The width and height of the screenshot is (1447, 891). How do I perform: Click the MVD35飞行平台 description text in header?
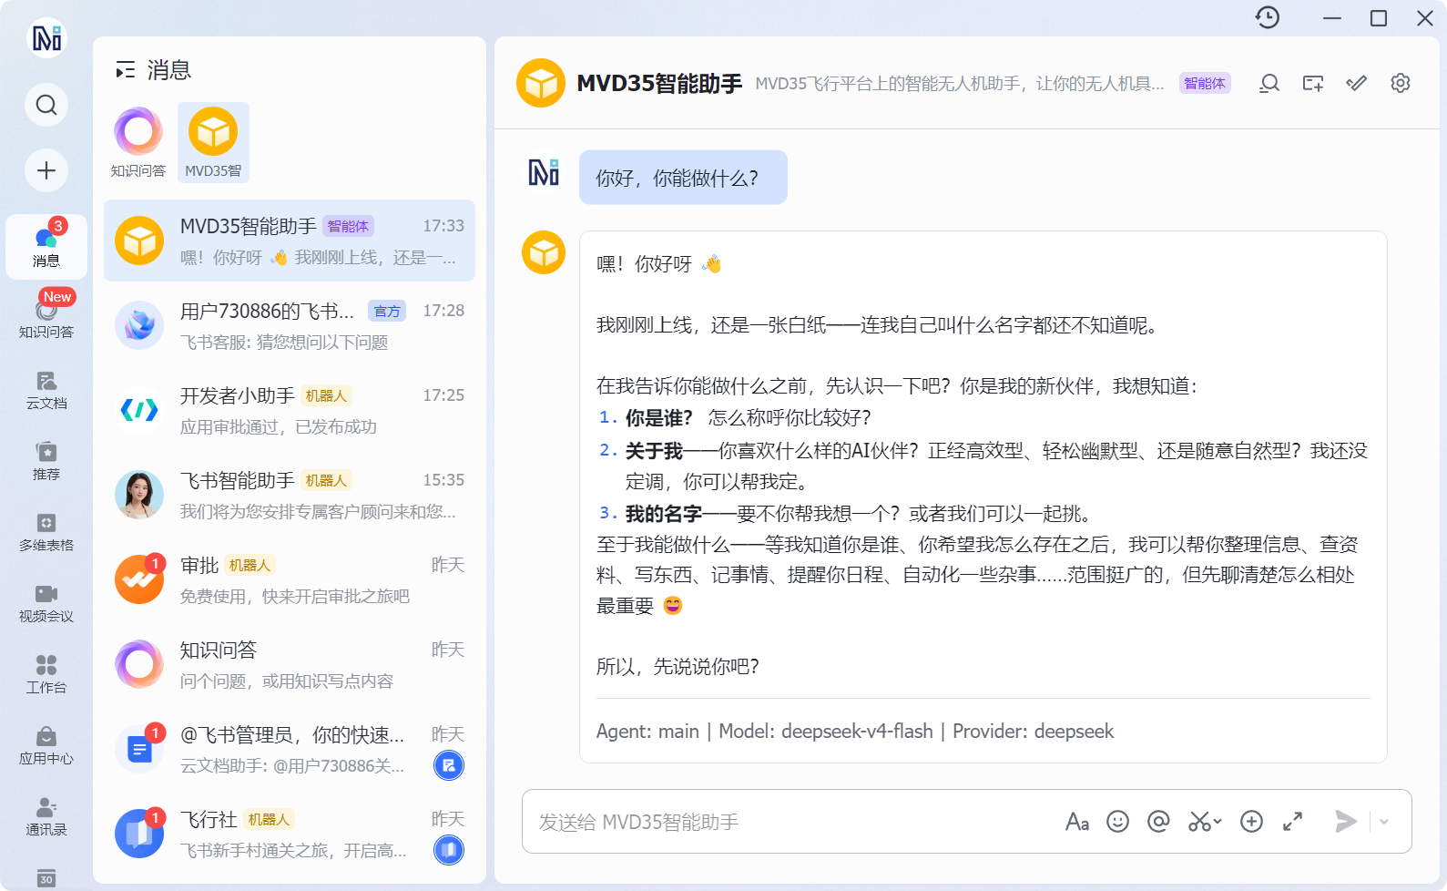[960, 84]
